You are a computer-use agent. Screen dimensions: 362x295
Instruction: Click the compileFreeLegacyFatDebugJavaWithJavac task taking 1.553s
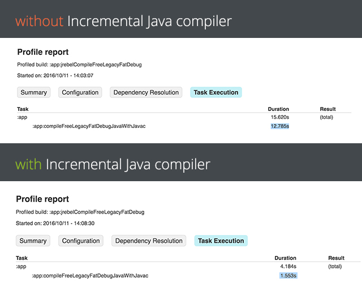click(90, 275)
